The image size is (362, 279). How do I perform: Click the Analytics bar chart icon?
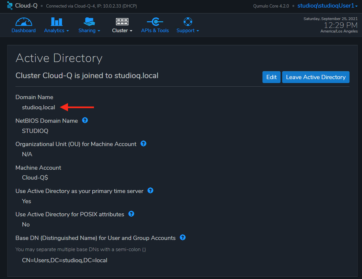(x=57, y=22)
